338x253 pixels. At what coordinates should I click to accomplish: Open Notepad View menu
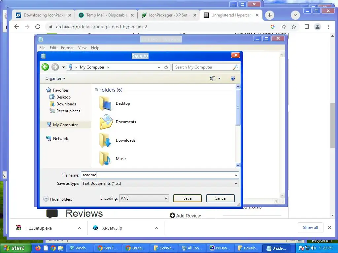(82, 48)
